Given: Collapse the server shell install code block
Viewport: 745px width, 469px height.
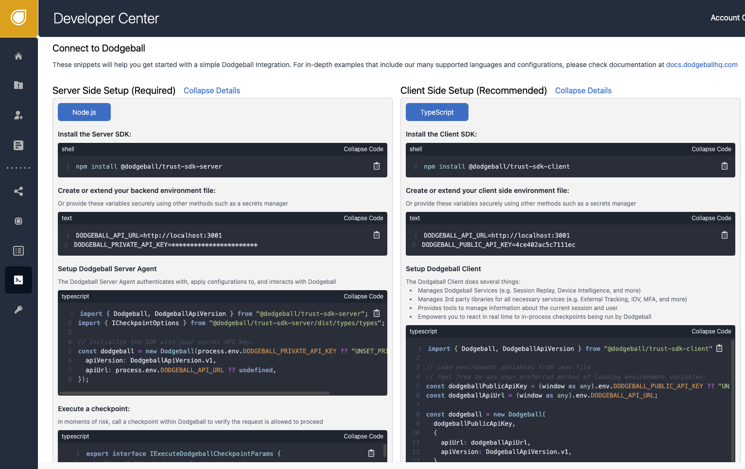Looking at the screenshot, I should pos(364,149).
